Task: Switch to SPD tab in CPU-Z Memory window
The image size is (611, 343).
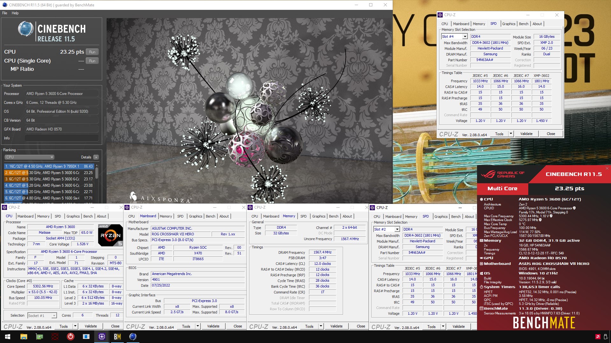Action: pyautogui.click(x=303, y=216)
